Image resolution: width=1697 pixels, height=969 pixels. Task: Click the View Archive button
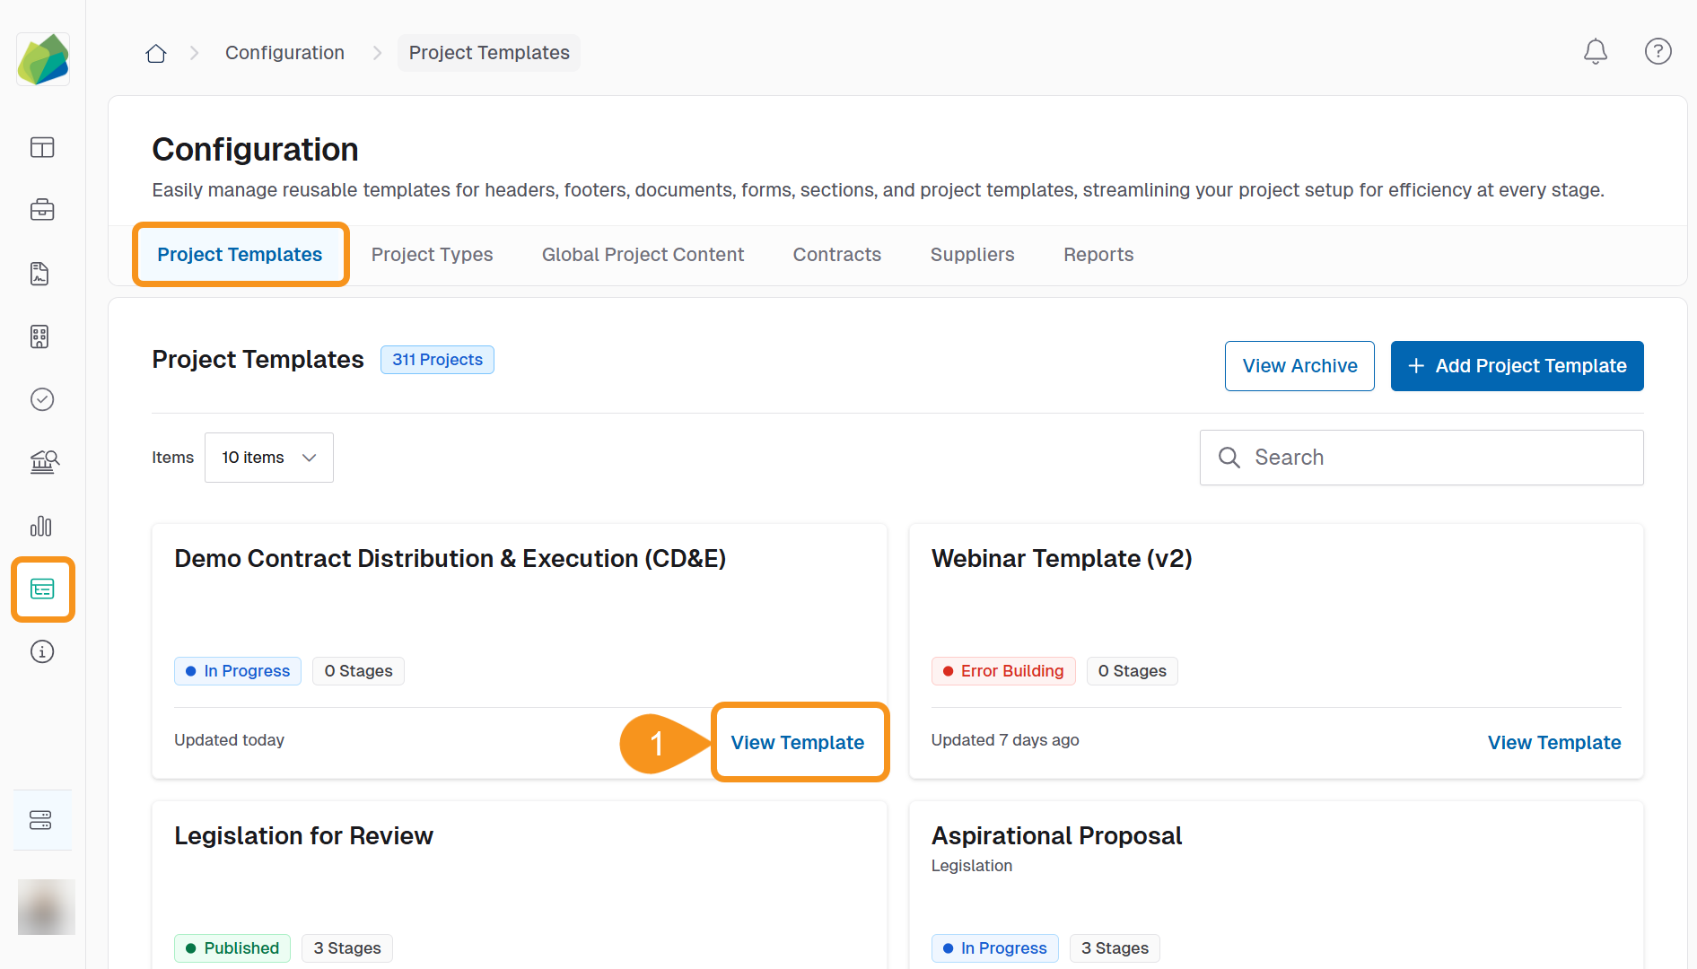1299,366
